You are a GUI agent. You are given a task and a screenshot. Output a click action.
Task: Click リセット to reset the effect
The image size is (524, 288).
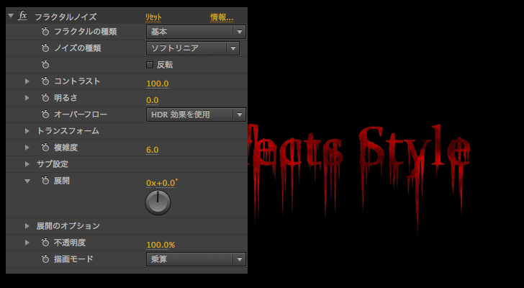tap(153, 17)
